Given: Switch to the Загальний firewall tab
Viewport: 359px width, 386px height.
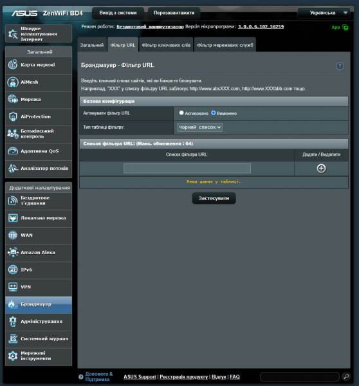Looking at the screenshot, I should (x=92, y=45).
